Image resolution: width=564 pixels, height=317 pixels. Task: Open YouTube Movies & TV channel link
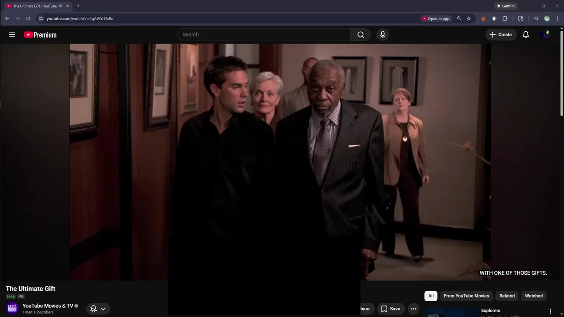[48, 306]
